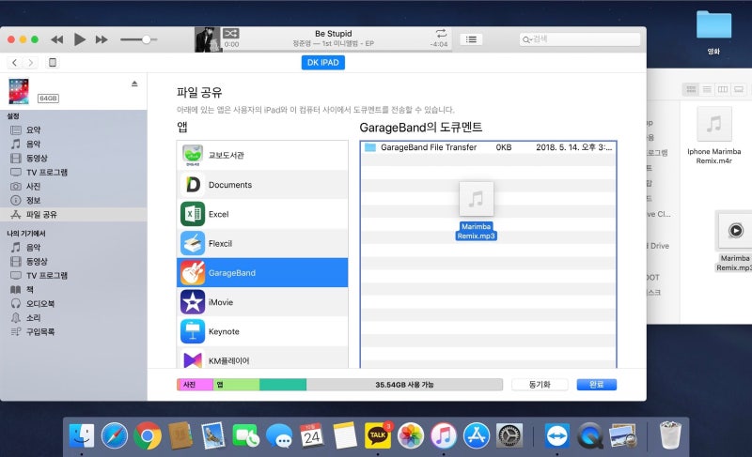Open the Up Next list button
752x457 pixels.
[471, 39]
